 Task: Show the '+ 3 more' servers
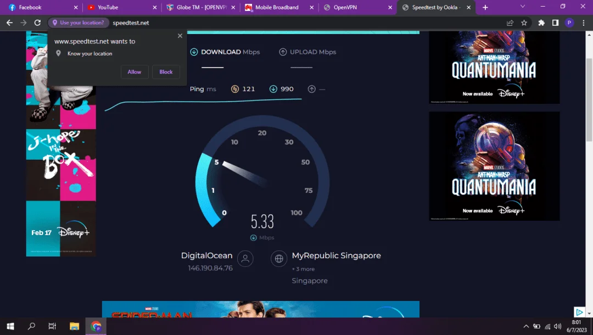(303, 269)
